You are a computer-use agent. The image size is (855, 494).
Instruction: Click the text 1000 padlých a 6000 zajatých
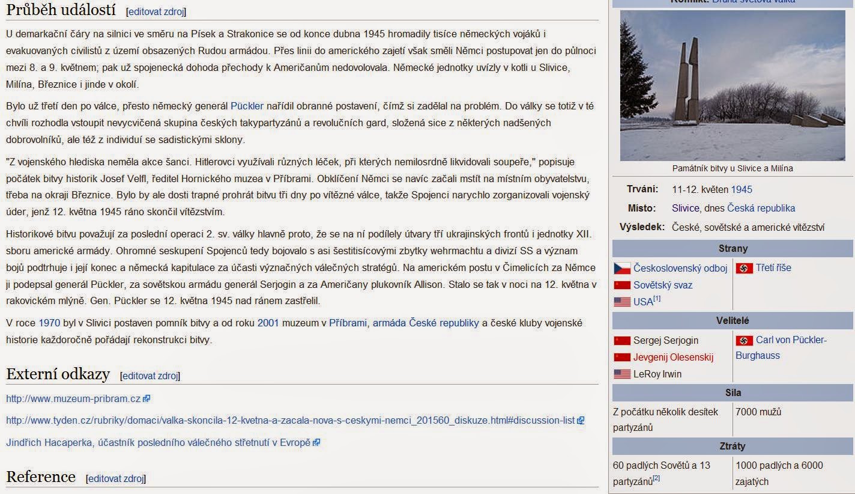(x=779, y=474)
